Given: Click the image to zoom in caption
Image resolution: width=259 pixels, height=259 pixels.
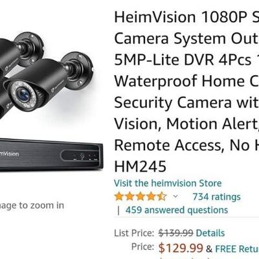Looking at the screenshot, I should pos(32,205).
